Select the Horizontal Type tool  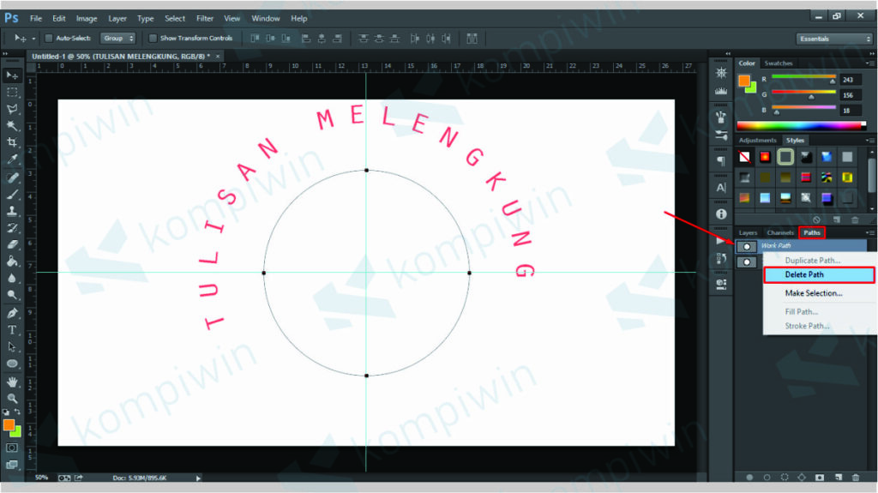pos(12,330)
